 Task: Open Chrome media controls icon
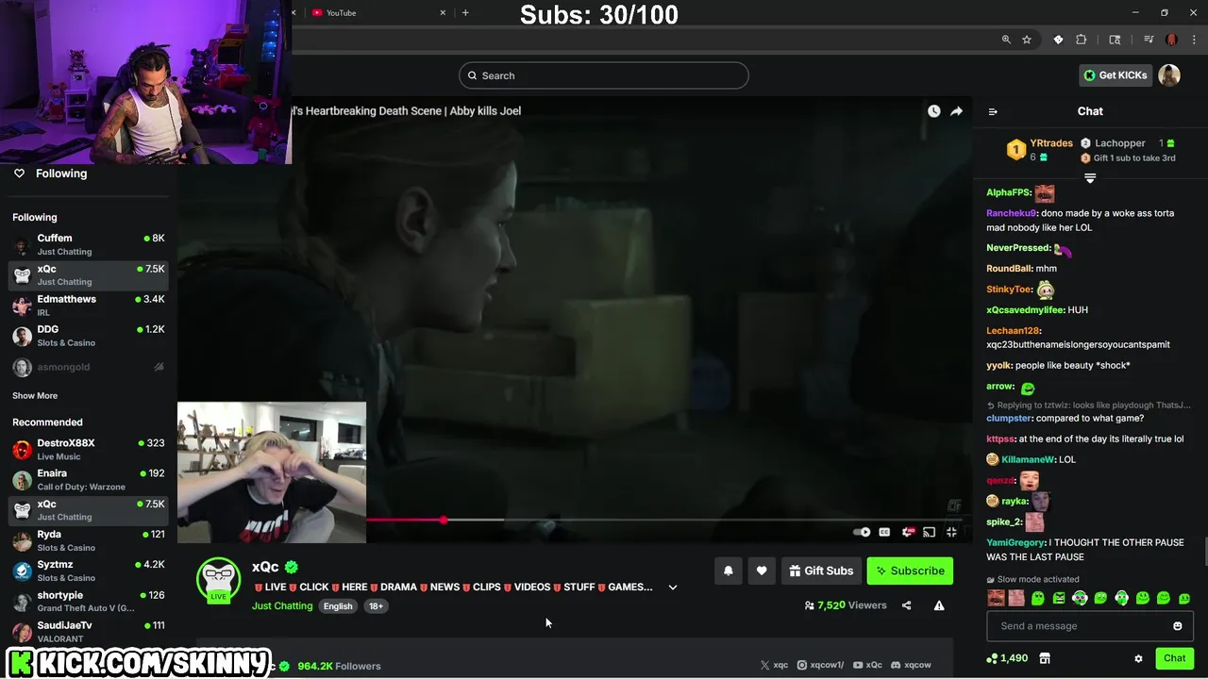[x=1149, y=40]
